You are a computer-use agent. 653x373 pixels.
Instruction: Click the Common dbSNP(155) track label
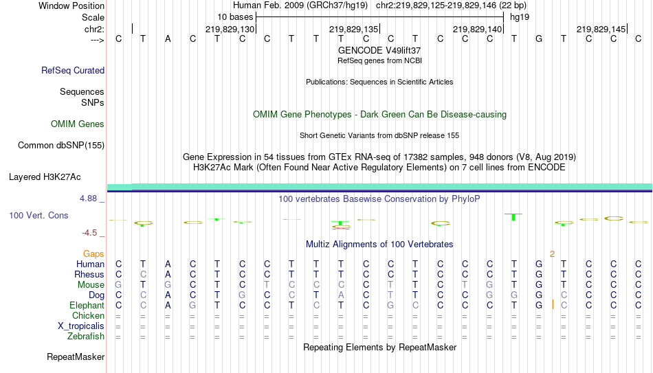coord(60,146)
